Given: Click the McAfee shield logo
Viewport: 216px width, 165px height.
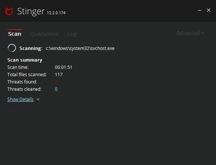Looking at the screenshot, I should pos(9,12).
